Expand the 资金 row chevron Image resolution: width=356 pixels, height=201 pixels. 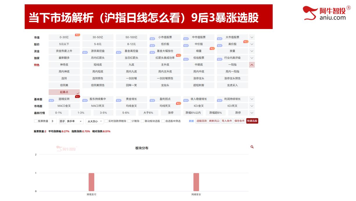(x=252, y=51)
